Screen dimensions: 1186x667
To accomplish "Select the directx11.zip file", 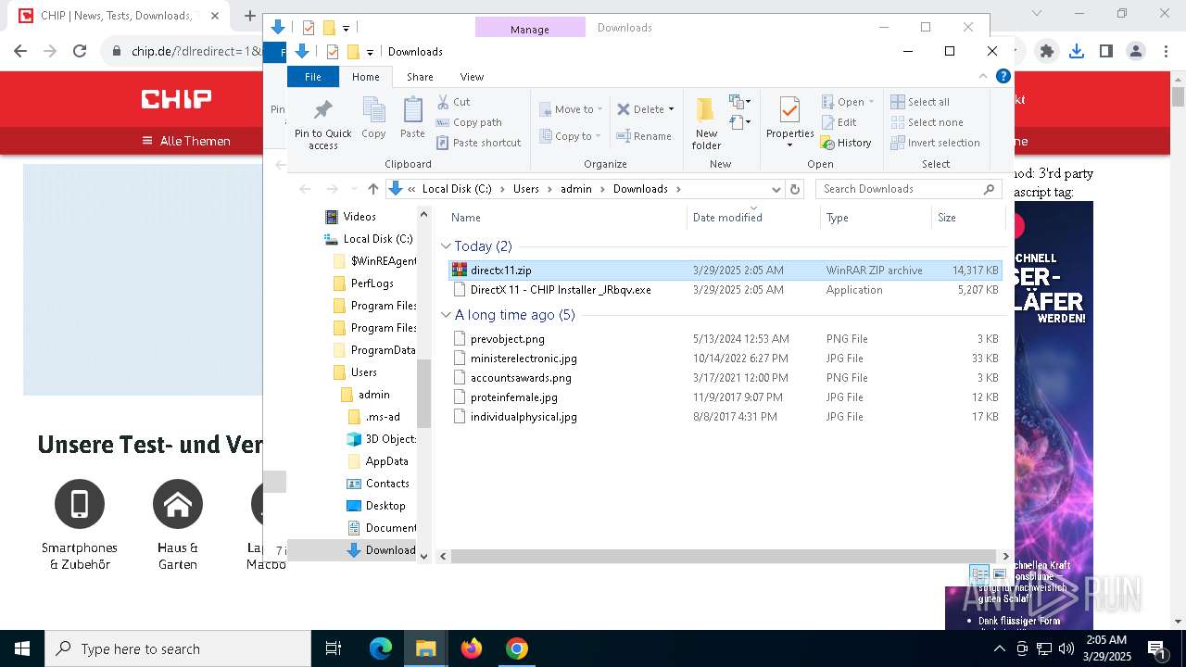I will pos(725,271).
